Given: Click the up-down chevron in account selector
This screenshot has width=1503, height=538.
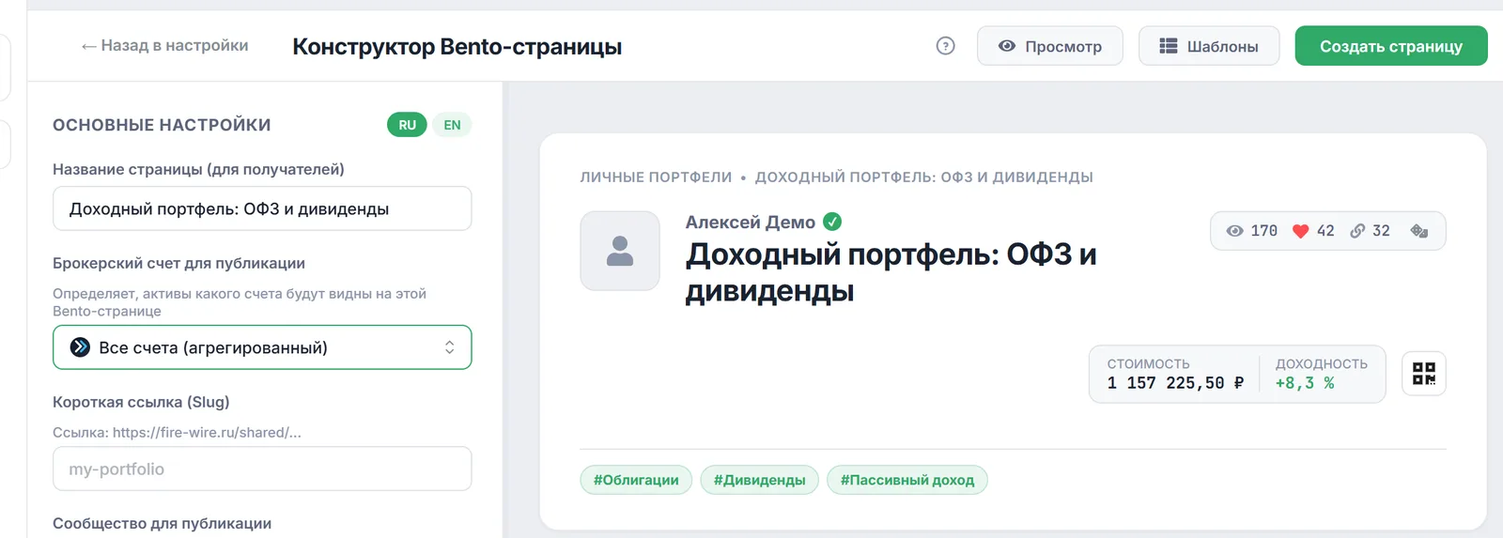Looking at the screenshot, I should (x=450, y=347).
